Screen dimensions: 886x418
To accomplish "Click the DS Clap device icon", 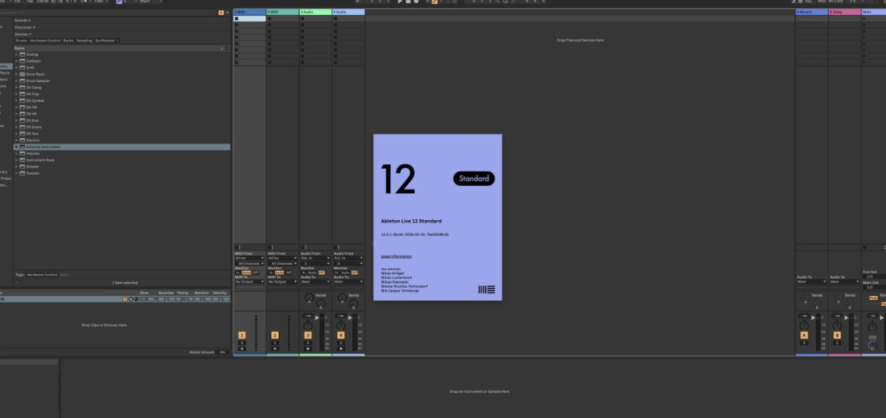I will pyautogui.click(x=22, y=94).
